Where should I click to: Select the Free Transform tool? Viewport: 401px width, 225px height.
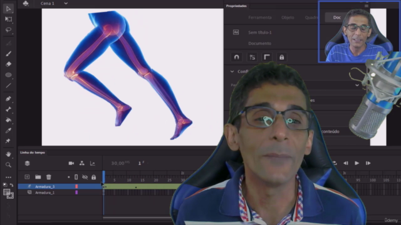click(x=8, y=19)
